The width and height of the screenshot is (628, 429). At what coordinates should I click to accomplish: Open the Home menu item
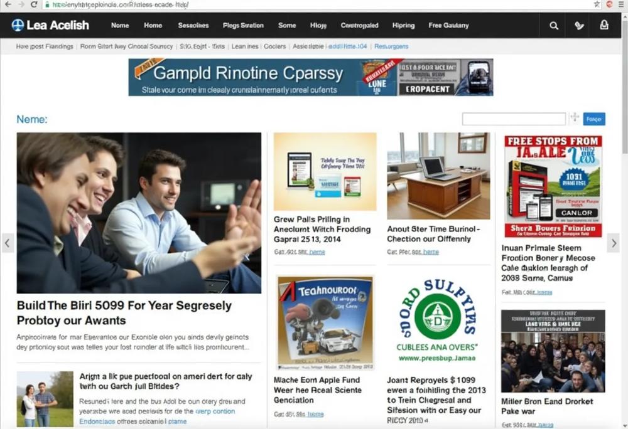click(153, 25)
